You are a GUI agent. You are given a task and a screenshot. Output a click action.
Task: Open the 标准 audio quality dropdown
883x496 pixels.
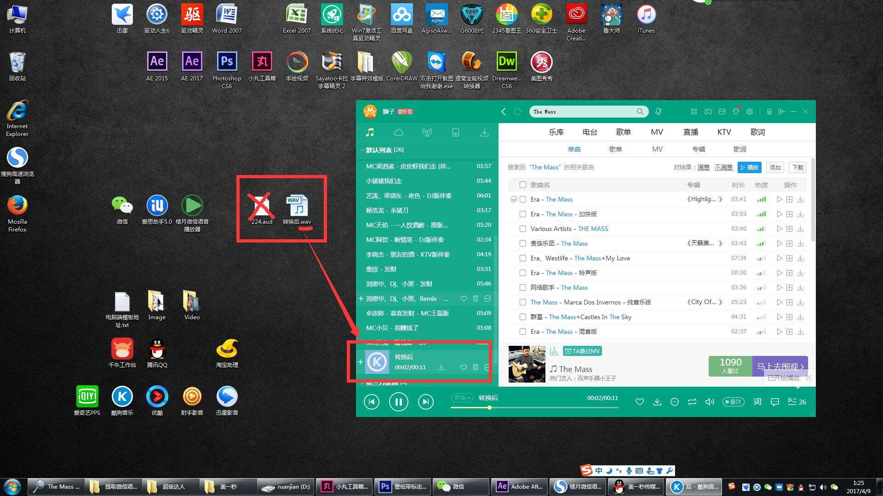462,398
